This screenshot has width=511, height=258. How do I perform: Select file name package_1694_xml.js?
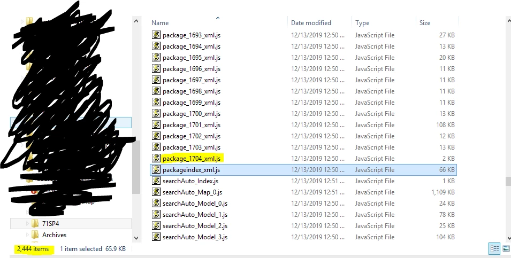192,46
